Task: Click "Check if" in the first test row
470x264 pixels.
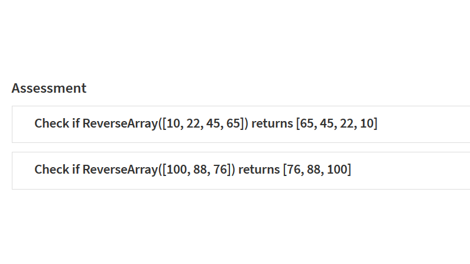Action: click(x=57, y=123)
